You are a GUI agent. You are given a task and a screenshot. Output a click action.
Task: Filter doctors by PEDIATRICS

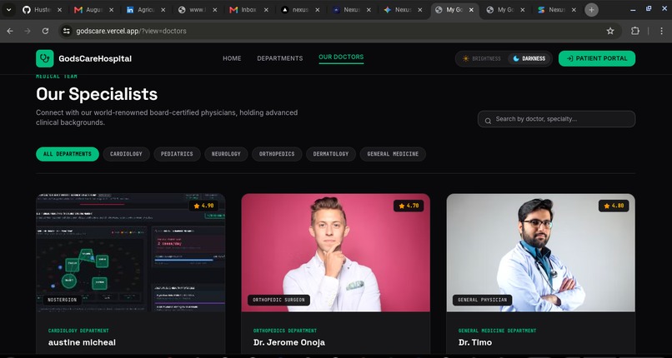pyautogui.click(x=177, y=154)
